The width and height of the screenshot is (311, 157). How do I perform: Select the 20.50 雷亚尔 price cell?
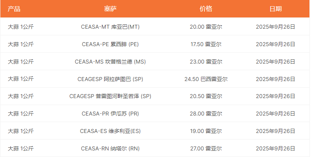[206, 96]
